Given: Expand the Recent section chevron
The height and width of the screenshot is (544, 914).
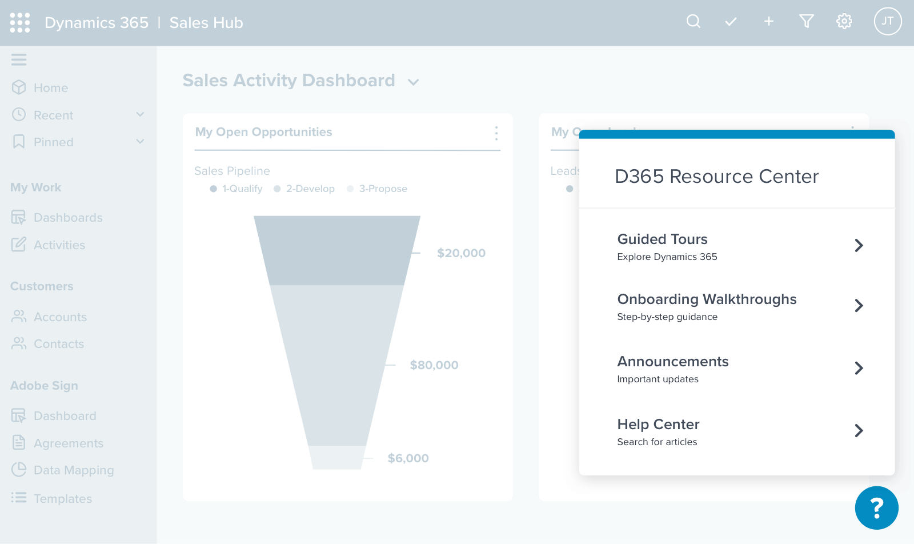Looking at the screenshot, I should coord(140,114).
